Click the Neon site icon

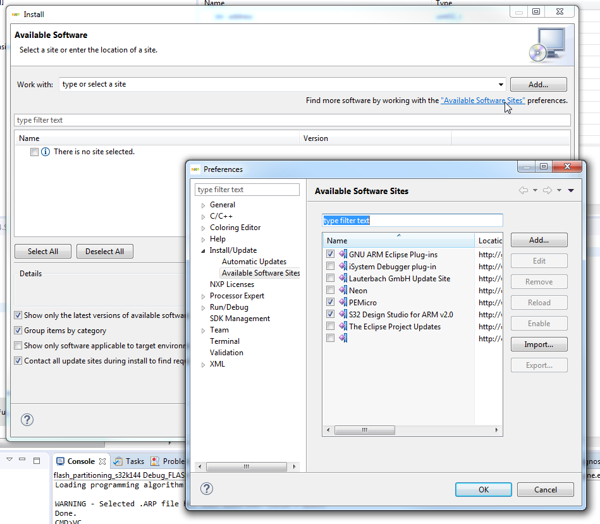click(x=343, y=290)
